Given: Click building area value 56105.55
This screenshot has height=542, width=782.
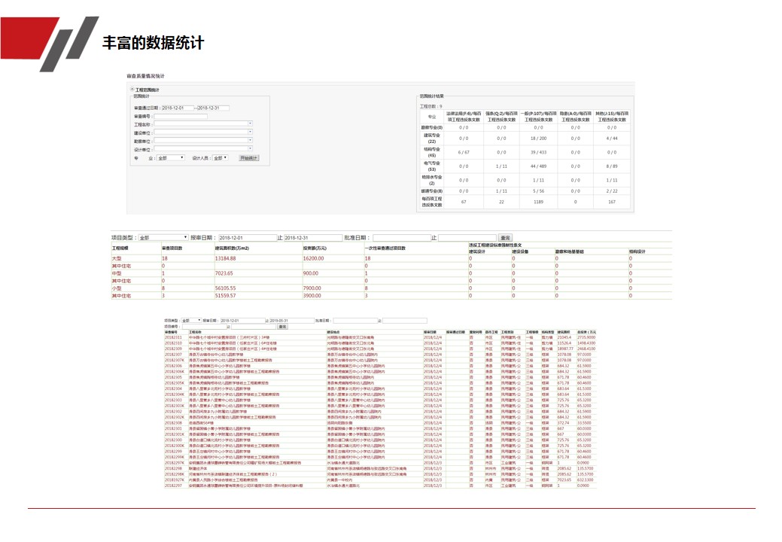Looking at the screenshot, I should (x=226, y=289).
